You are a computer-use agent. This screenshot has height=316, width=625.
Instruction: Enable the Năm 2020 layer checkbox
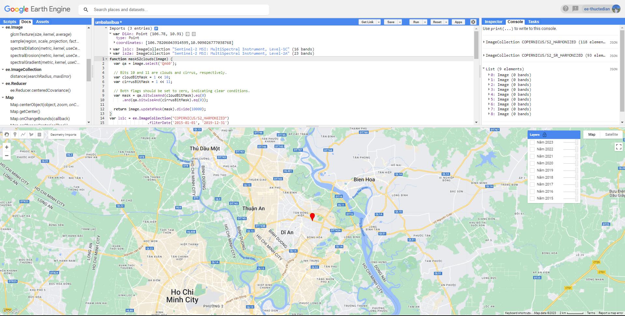pos(532,163)
